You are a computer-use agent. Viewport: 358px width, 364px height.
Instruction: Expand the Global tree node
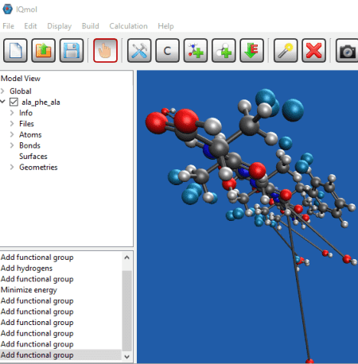(x=2, y=91)
